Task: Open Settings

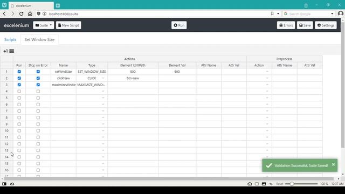Action: tap(326, 25)
